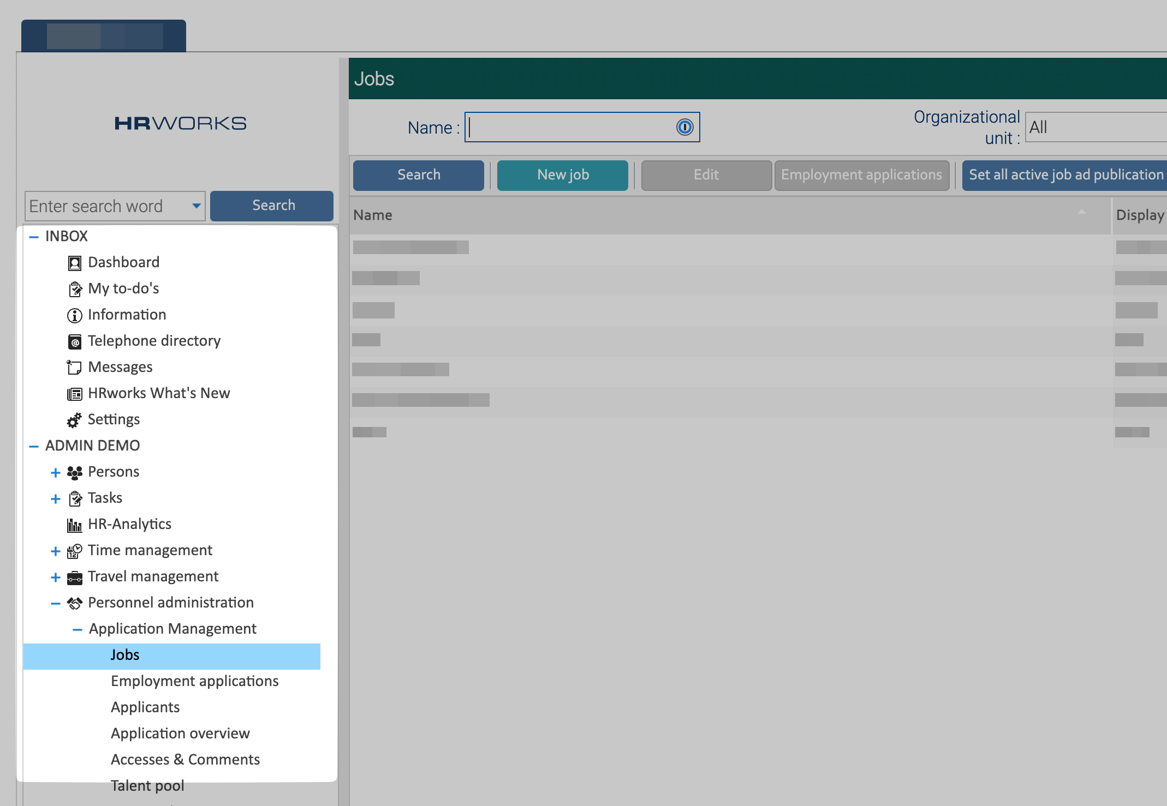Click the Settings gears icon

pos(74,420)
